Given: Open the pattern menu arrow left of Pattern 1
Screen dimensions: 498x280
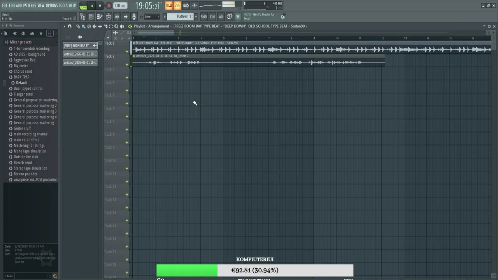Looking at the screenshot, I should (165, 17).
